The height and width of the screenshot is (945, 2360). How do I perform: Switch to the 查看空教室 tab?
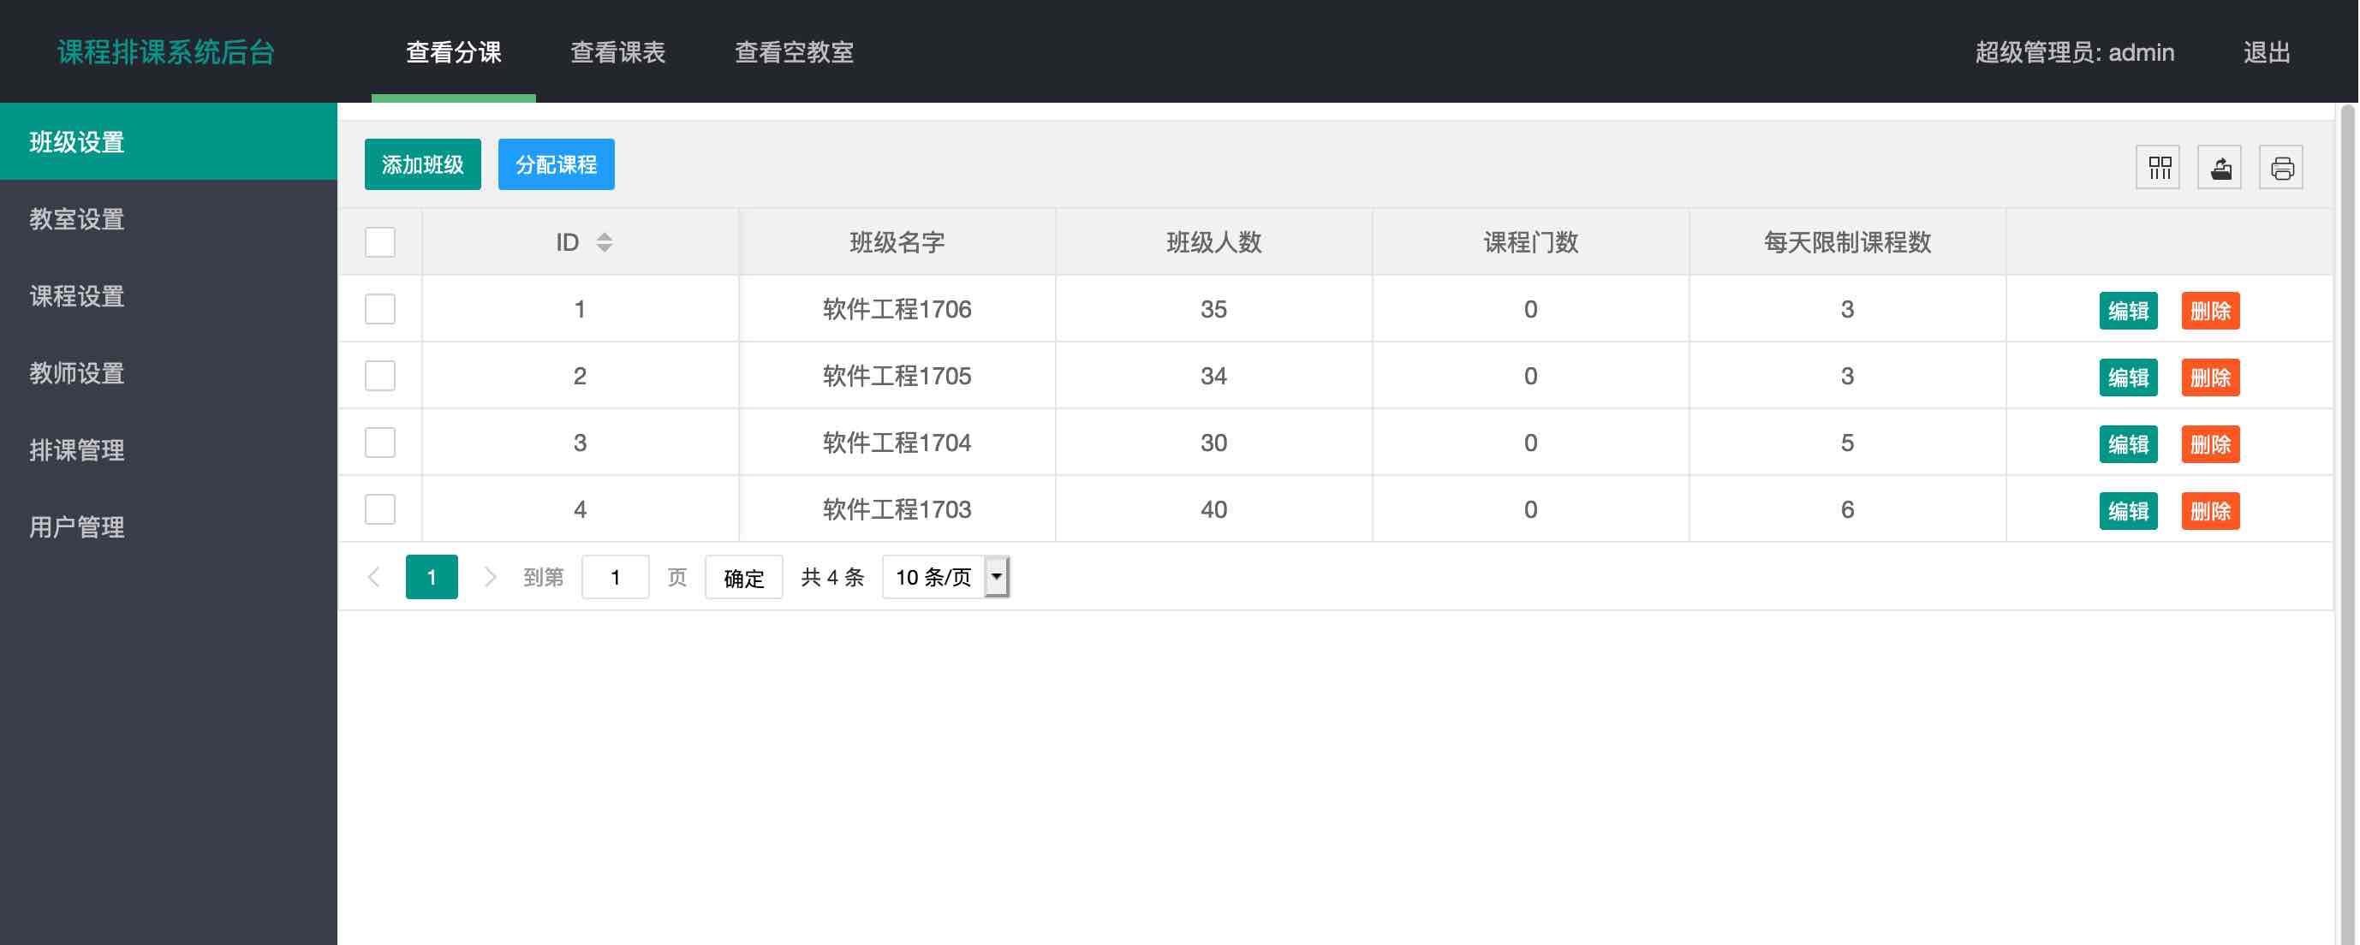pyautogui.click(x=794, y=52)
